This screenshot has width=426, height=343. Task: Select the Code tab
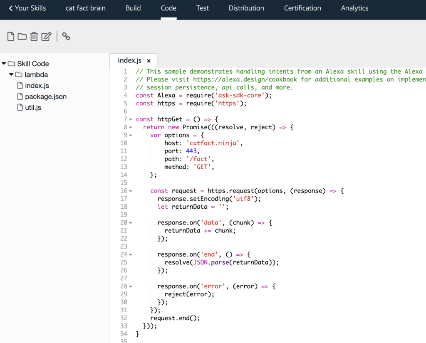coord(168,8)
